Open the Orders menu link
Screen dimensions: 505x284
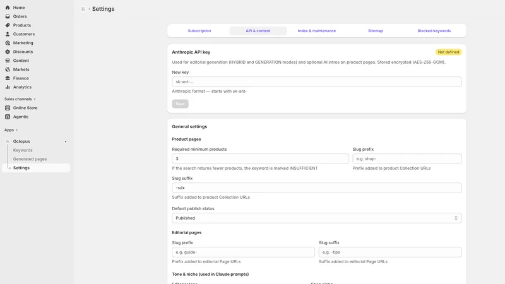[x=20, y=16]
